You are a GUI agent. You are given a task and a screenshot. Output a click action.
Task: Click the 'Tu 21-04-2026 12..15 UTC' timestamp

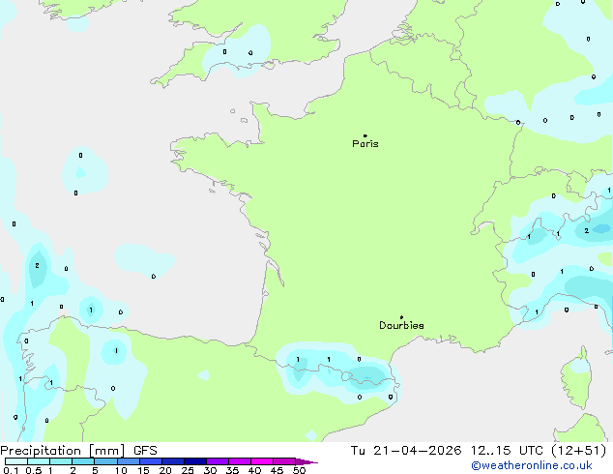point(447,451)
